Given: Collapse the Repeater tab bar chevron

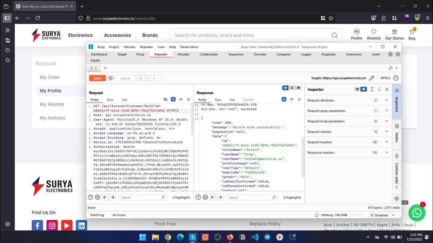Looking at the screenshot, I should (x=396, y=68).
